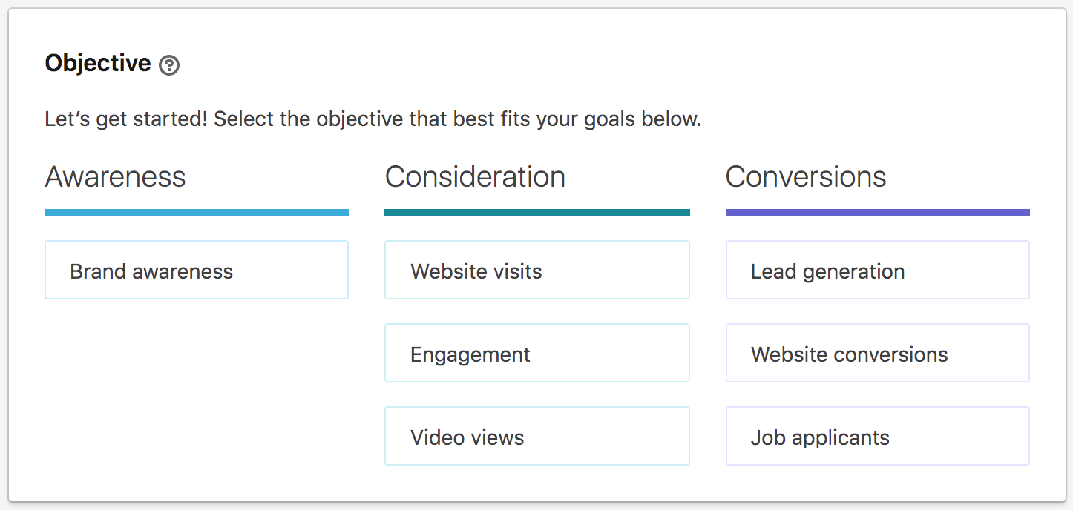Select the Website conversions objective

(x=877, y=354)
